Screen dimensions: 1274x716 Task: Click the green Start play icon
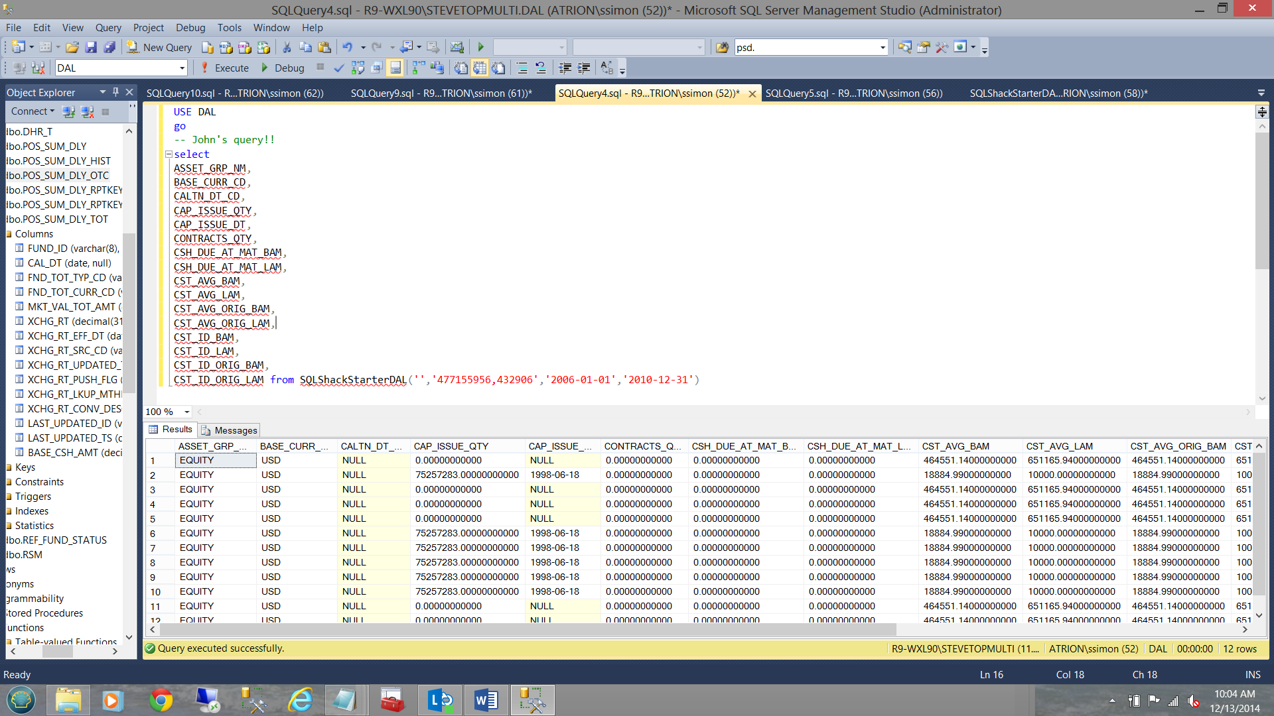click(x=481, y=47)
